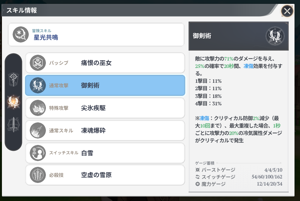Viewport: 300px width, 201px height.
Task: Click the 白雪 switch skill icon
Action: pos(38,153)
